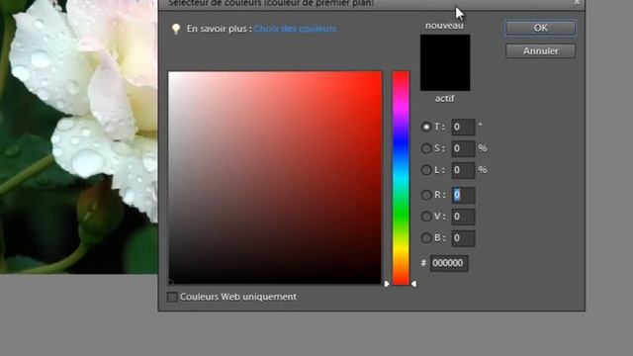Image resolution: width=633 pixels, height=356 pixels.
Task: Click the Annuler button
Action: [541, 51]
